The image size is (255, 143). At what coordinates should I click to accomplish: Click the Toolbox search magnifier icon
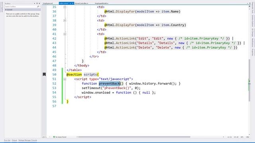[x=38, y=6]
